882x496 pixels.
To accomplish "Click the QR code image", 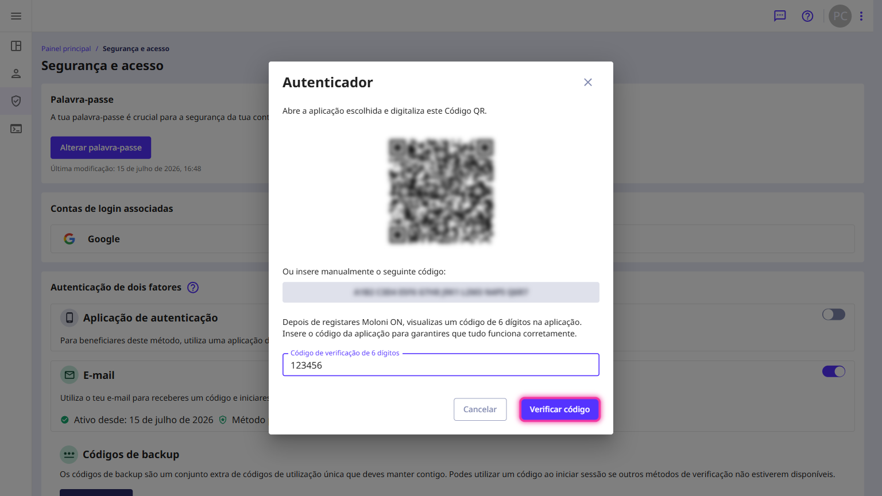I will [441, 191].
